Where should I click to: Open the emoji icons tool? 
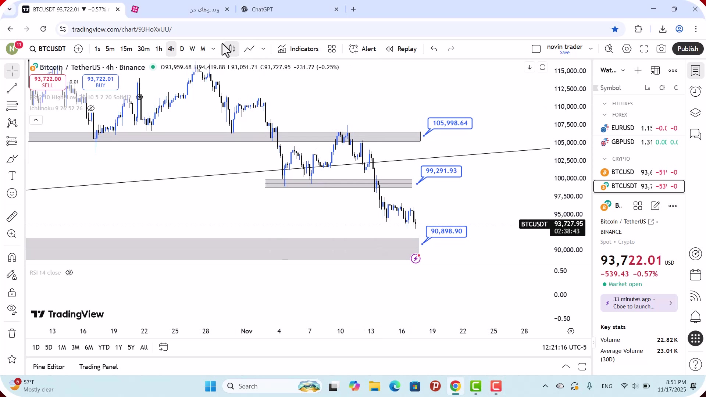(x=12, y=193)
